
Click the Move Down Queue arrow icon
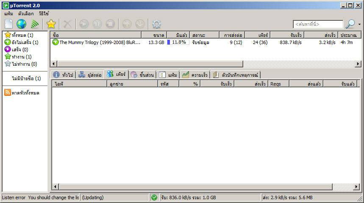pos(140,24)
